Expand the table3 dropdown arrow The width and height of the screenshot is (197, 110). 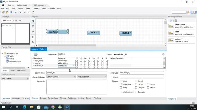(x=131, y=33)
